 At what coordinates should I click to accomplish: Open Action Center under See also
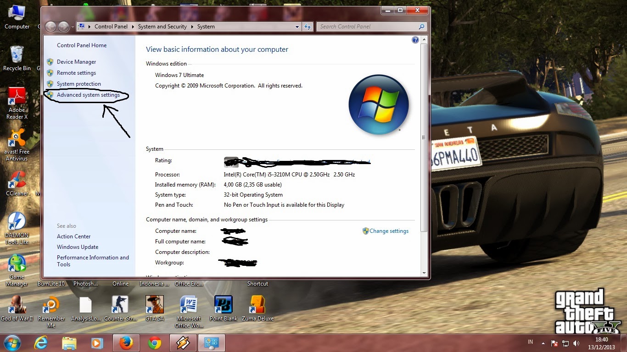point(74,236)
